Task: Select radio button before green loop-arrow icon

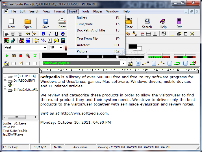Action: (170, 64)
